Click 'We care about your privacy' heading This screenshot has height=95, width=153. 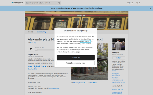[75, 31]
